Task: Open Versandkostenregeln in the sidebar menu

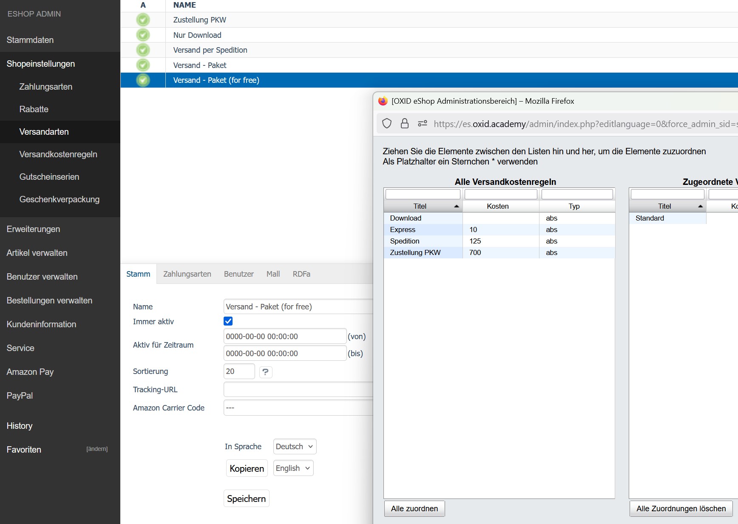Action: pos(58,154)
